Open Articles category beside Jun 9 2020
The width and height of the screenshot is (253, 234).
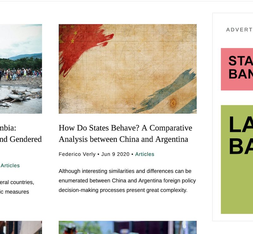pos(145,154)
